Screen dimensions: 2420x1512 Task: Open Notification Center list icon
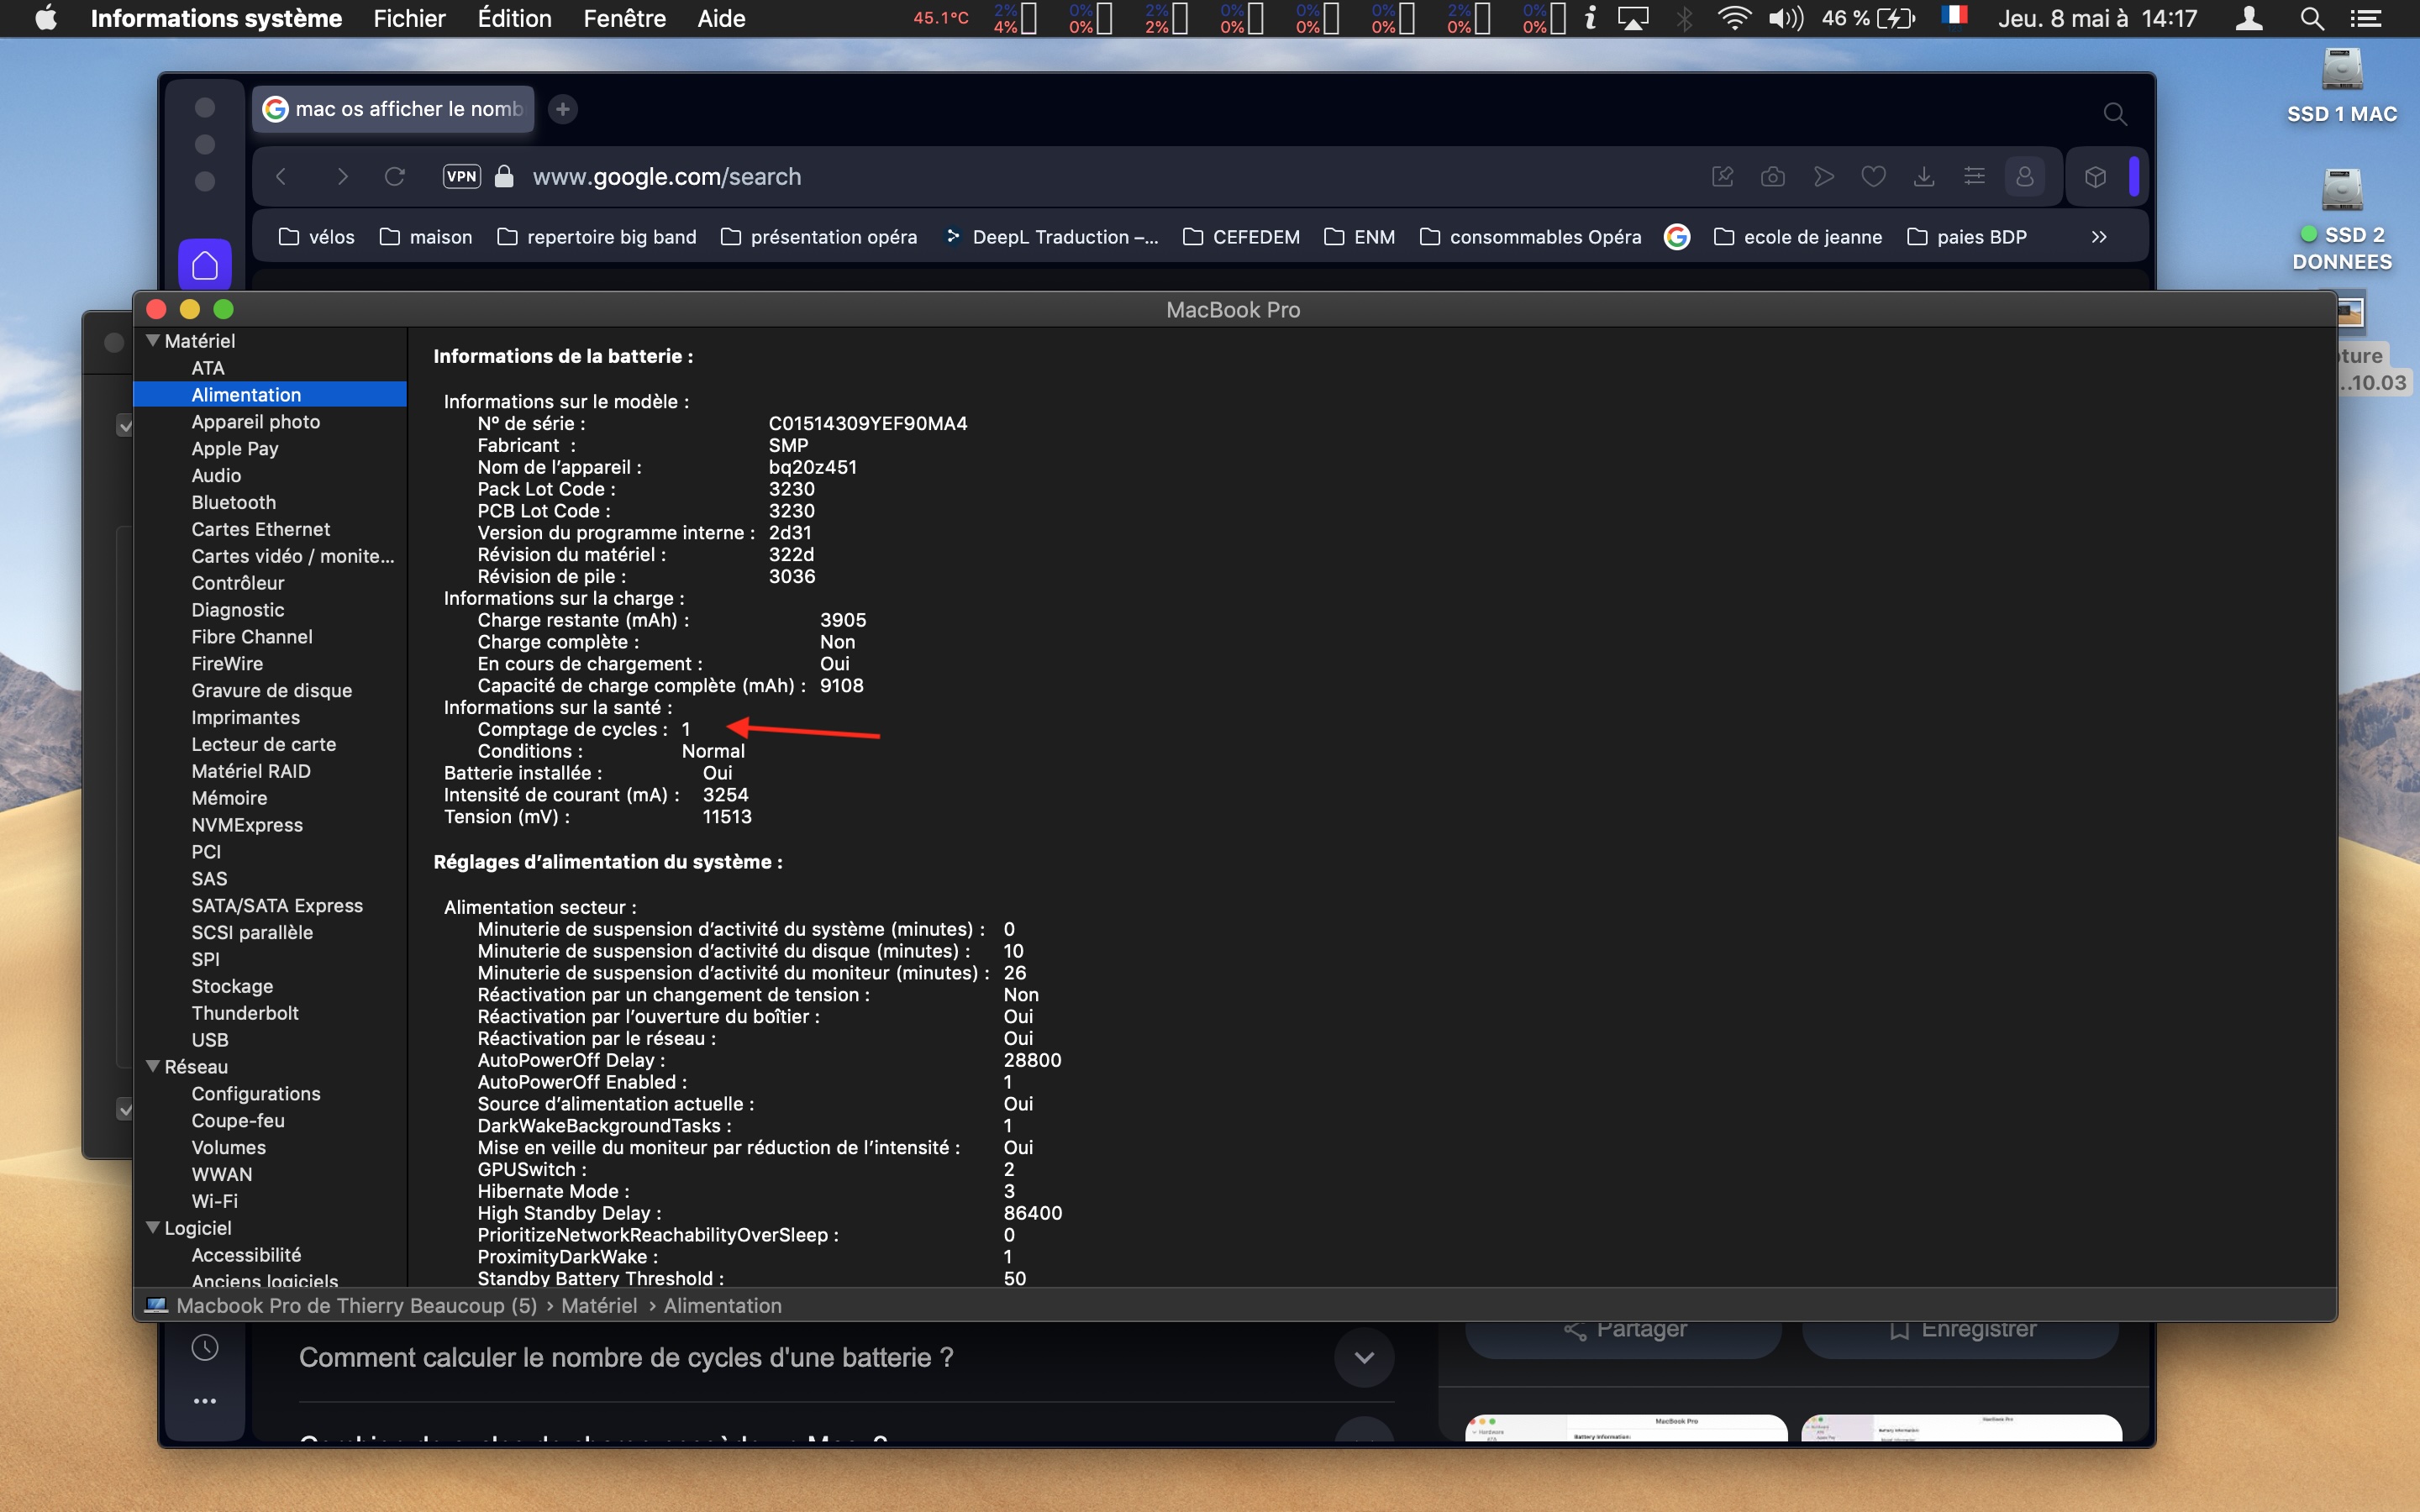pyautogui.click(x=2365, y=18)
